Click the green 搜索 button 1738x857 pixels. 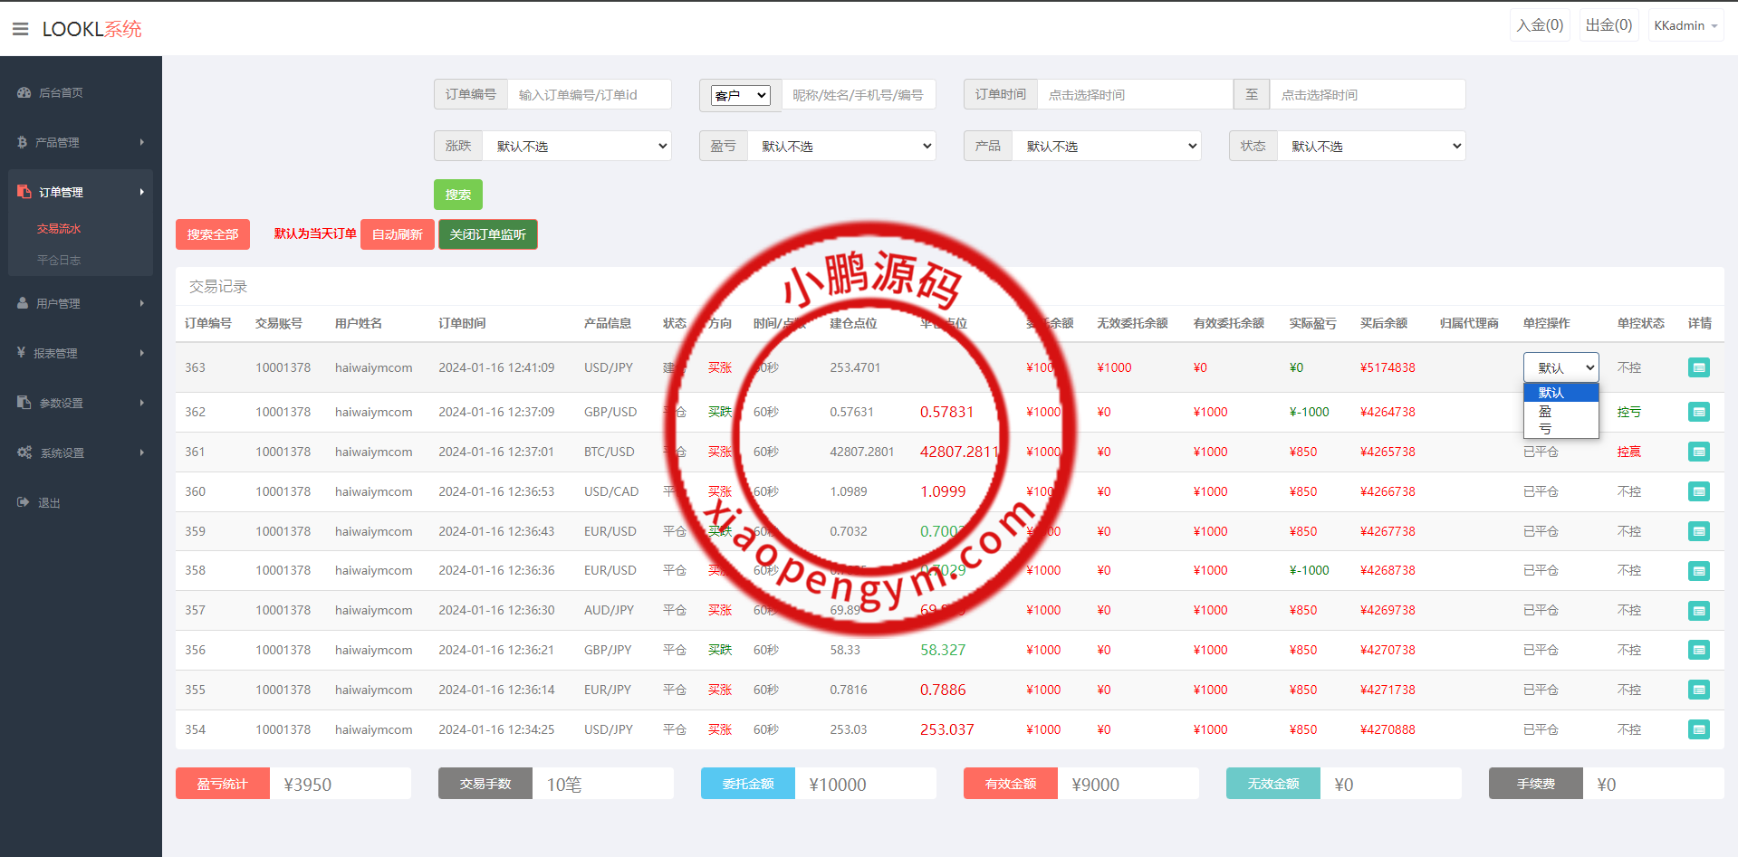point(457,195)
